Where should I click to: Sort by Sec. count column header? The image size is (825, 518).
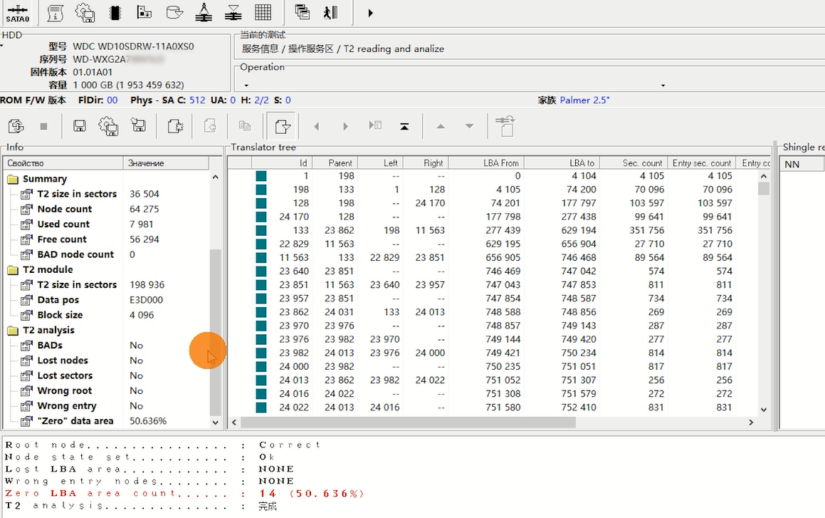[634, 163]
